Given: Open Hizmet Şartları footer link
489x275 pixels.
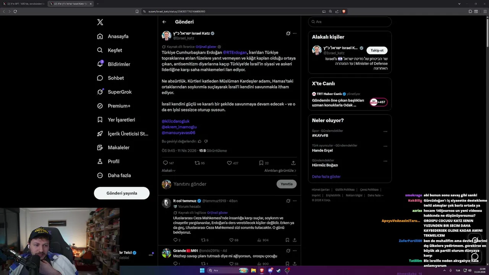Looking at the screenshot, I should pyautogui.click(x=321, y=190).
